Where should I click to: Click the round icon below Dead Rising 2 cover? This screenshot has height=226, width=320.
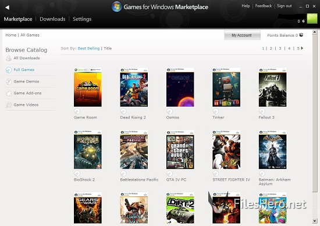click(123, 112)
